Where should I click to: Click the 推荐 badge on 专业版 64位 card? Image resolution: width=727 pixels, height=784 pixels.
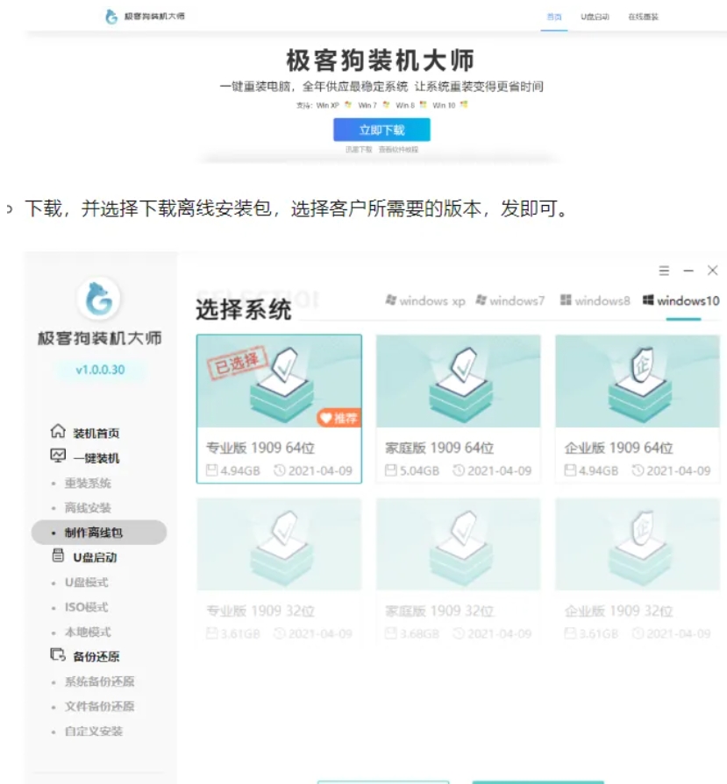point(339,418)
